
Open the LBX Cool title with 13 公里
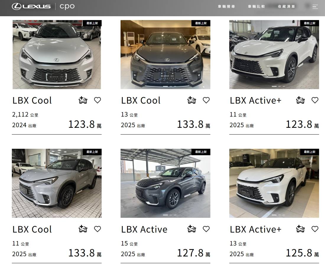(141, 100)
